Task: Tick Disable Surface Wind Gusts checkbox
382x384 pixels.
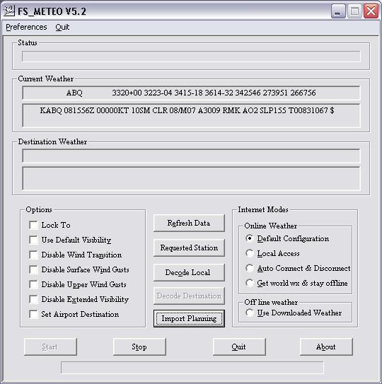Action: click(33, 269)
